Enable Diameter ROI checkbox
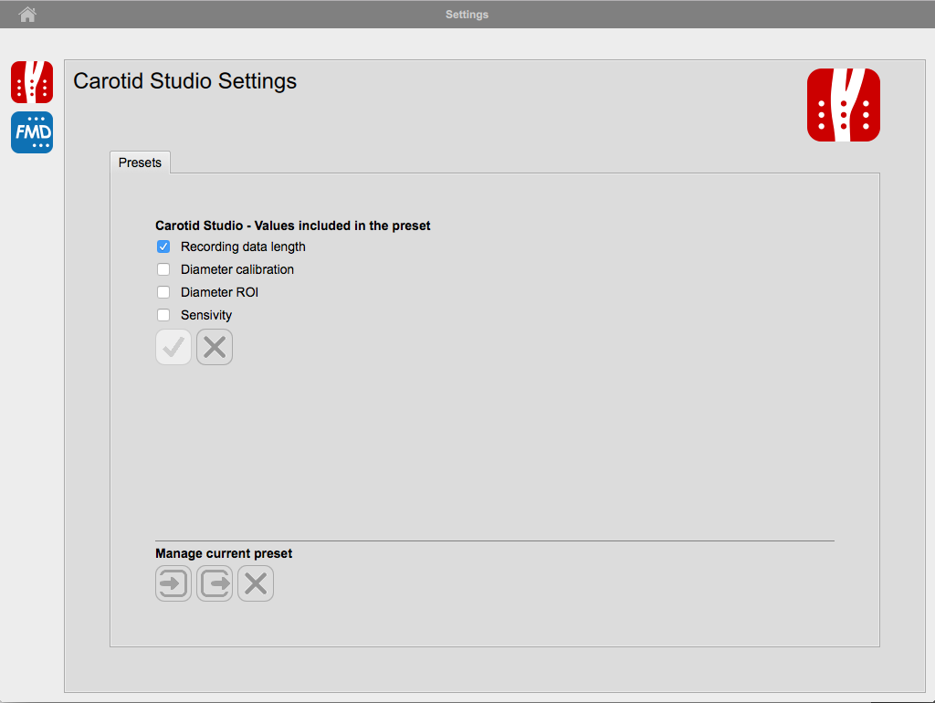Image resolution: width=935 pixels, height=703 pixels. pos(163,292)
